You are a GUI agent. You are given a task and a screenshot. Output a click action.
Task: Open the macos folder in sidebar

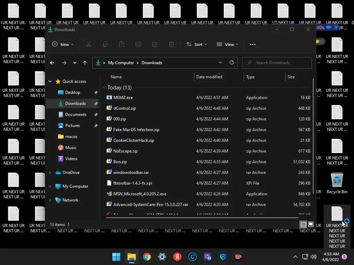tap(72, 137)
